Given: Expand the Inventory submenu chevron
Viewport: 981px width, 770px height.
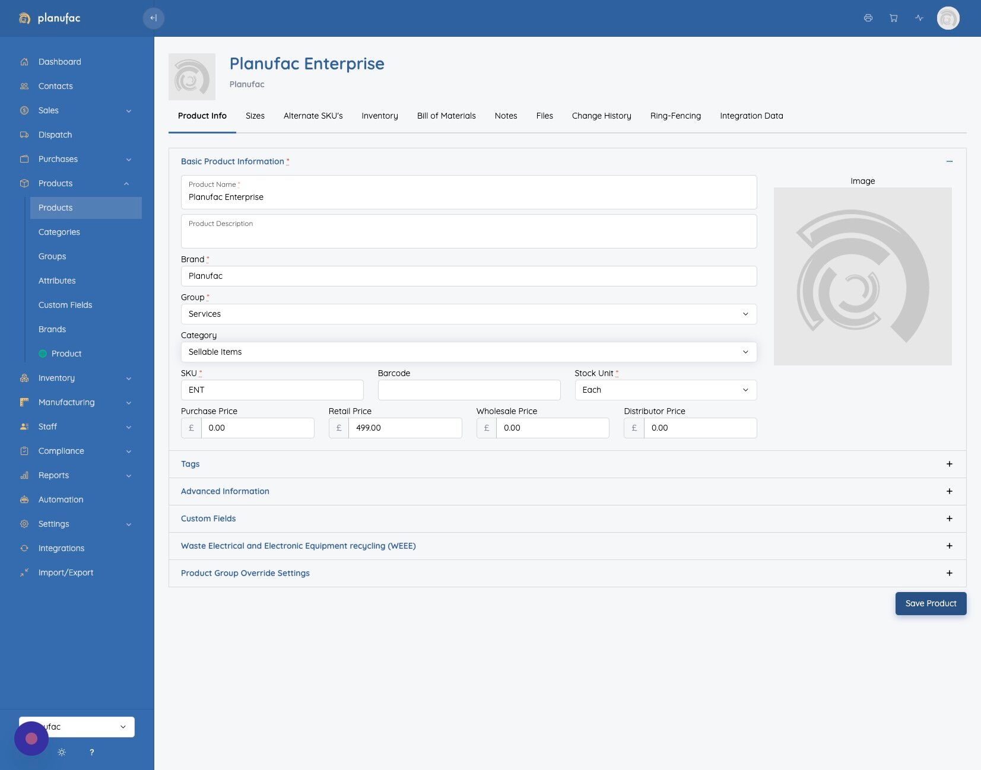Looking at the screenshot, I should click(128, 378).
